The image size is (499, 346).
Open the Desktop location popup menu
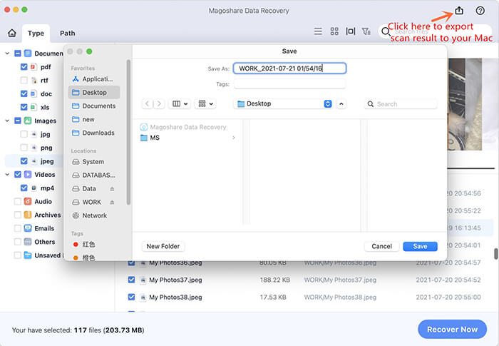283,103
